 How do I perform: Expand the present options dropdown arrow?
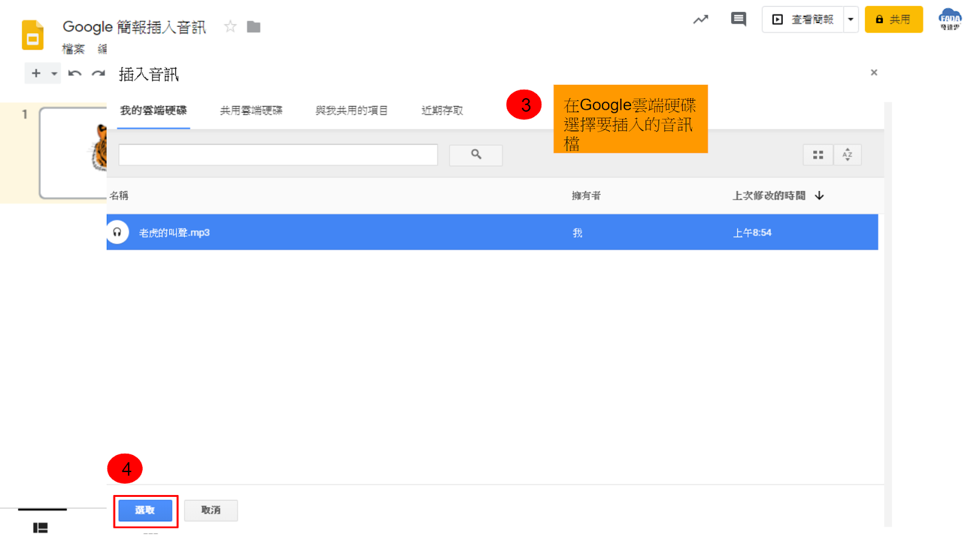tap(851, 19)
